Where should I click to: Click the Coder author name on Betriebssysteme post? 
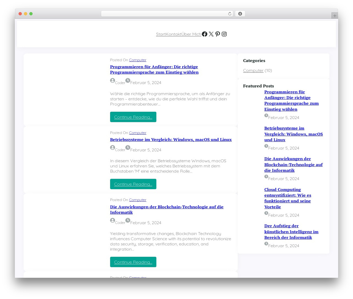tap(120, 150)
